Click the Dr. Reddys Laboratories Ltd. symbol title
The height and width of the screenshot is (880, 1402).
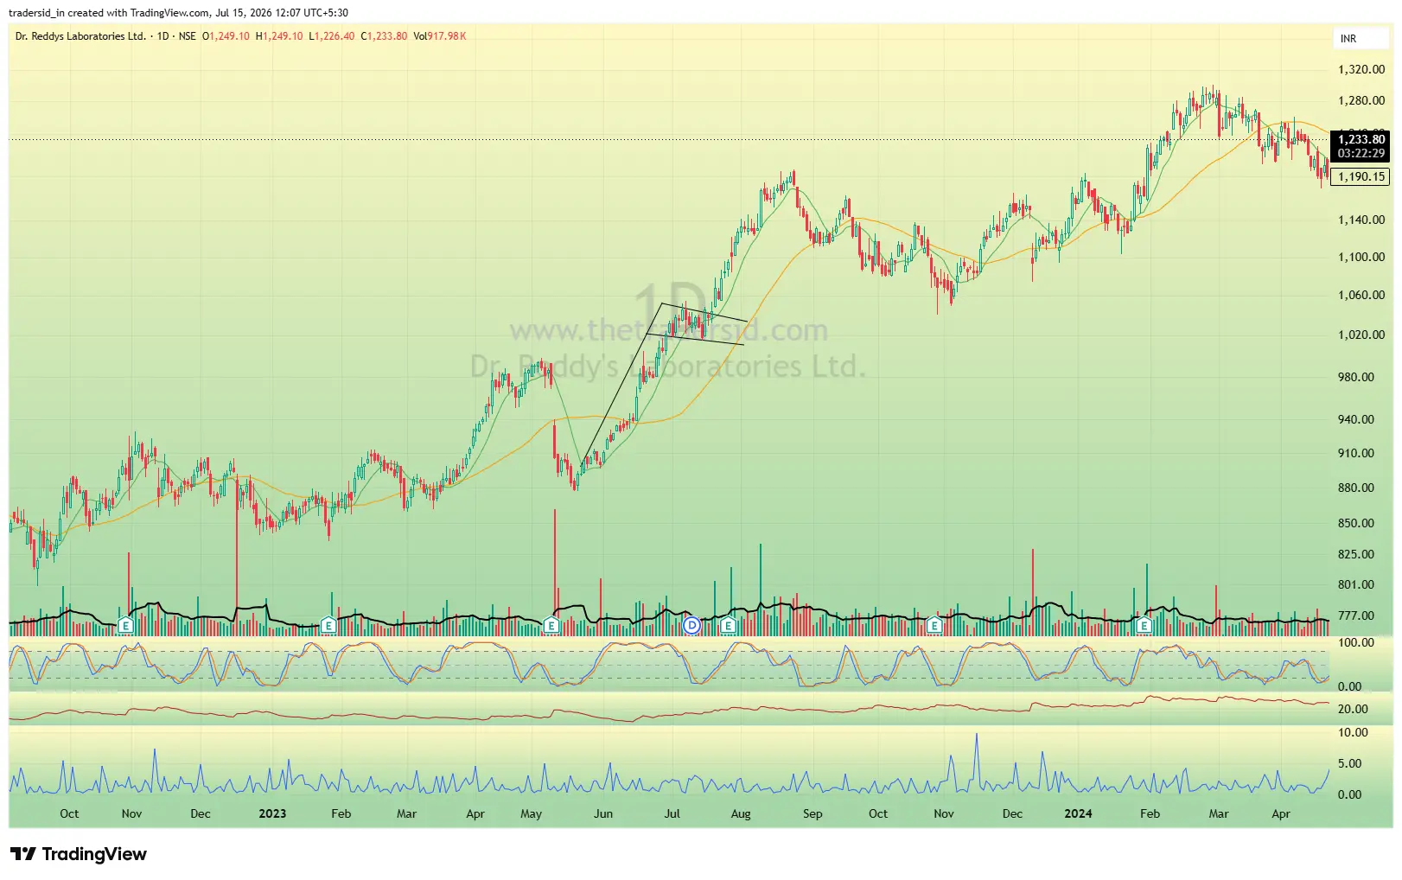click(80, 36)
